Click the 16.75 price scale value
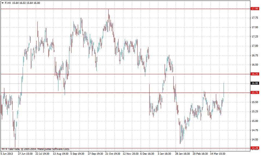 [x=255, y=55]
